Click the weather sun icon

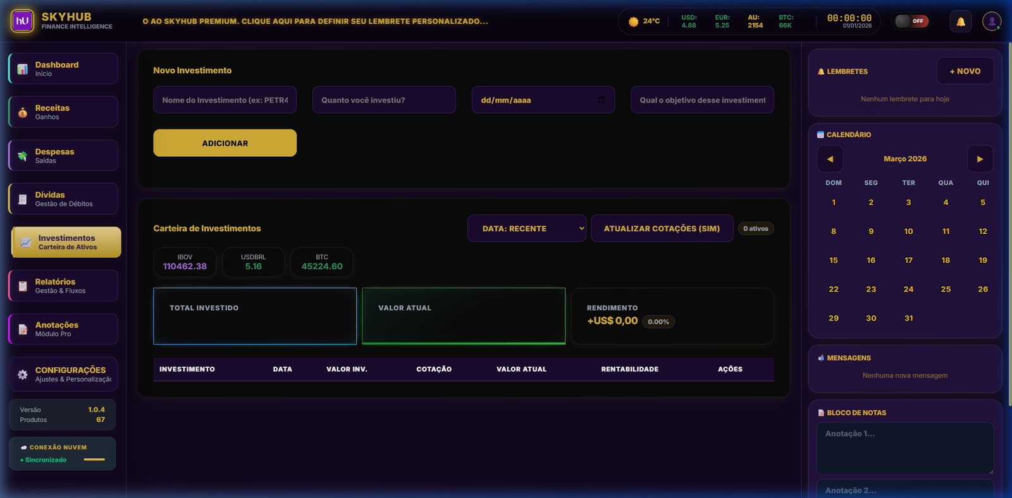pos(633,21)
